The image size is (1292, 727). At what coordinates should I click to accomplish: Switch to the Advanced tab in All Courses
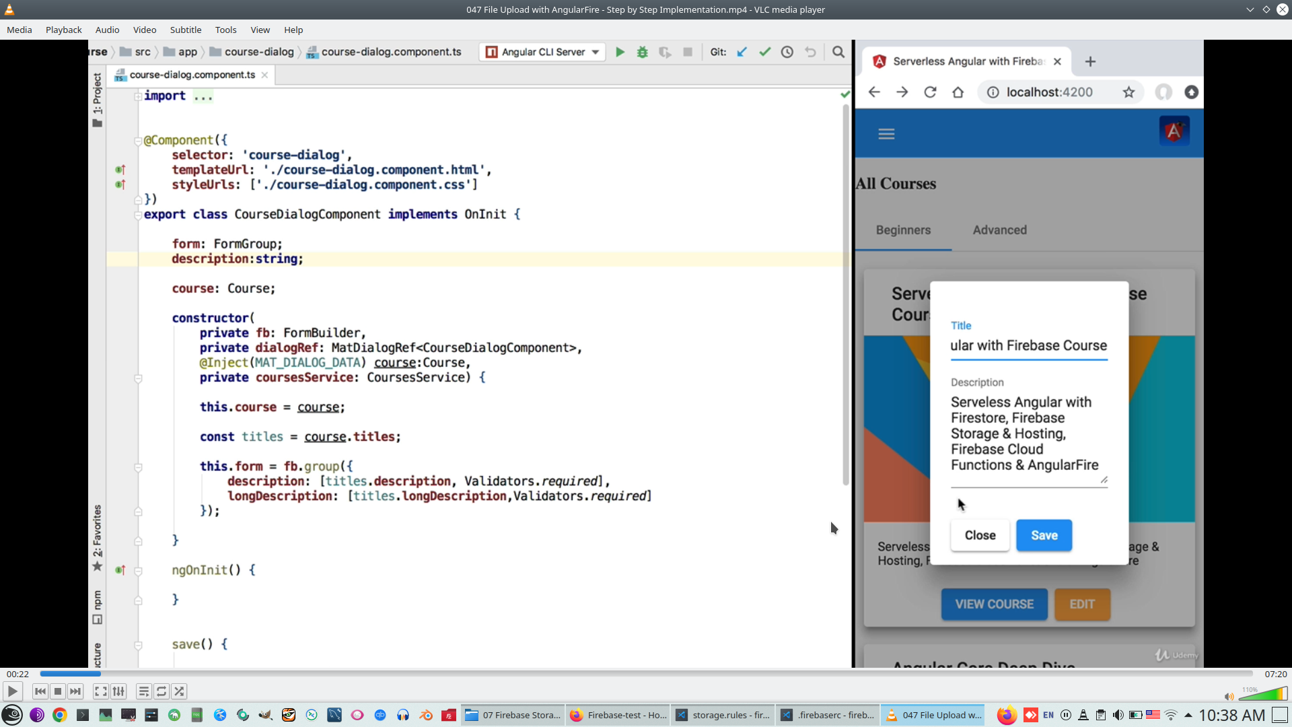click(1000, 230)
